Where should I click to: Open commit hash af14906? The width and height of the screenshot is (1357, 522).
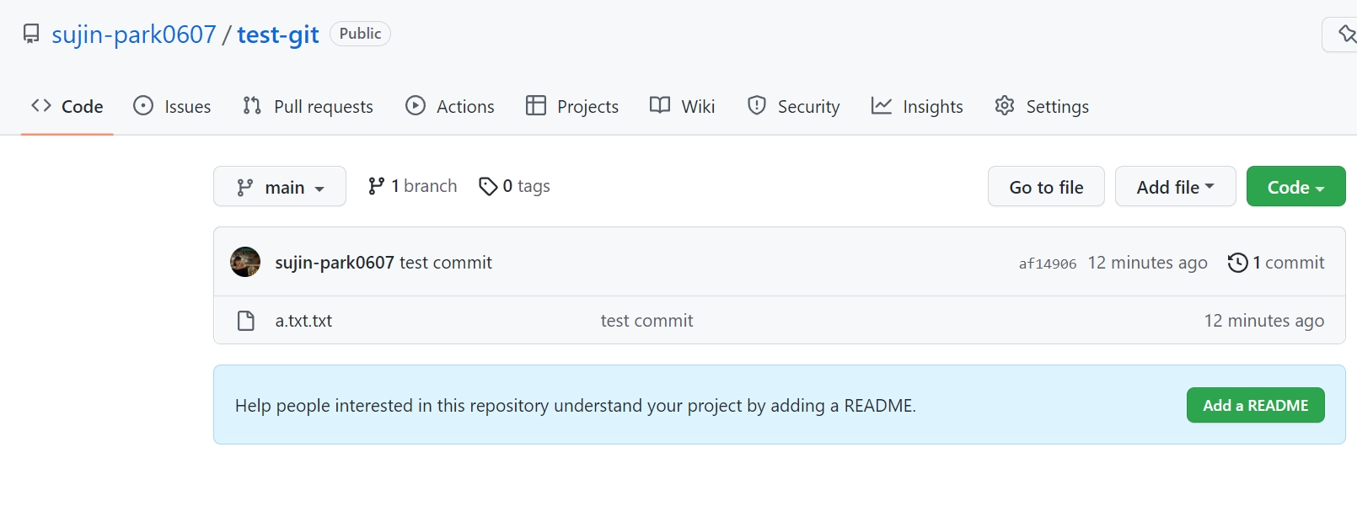point(1047,264)
